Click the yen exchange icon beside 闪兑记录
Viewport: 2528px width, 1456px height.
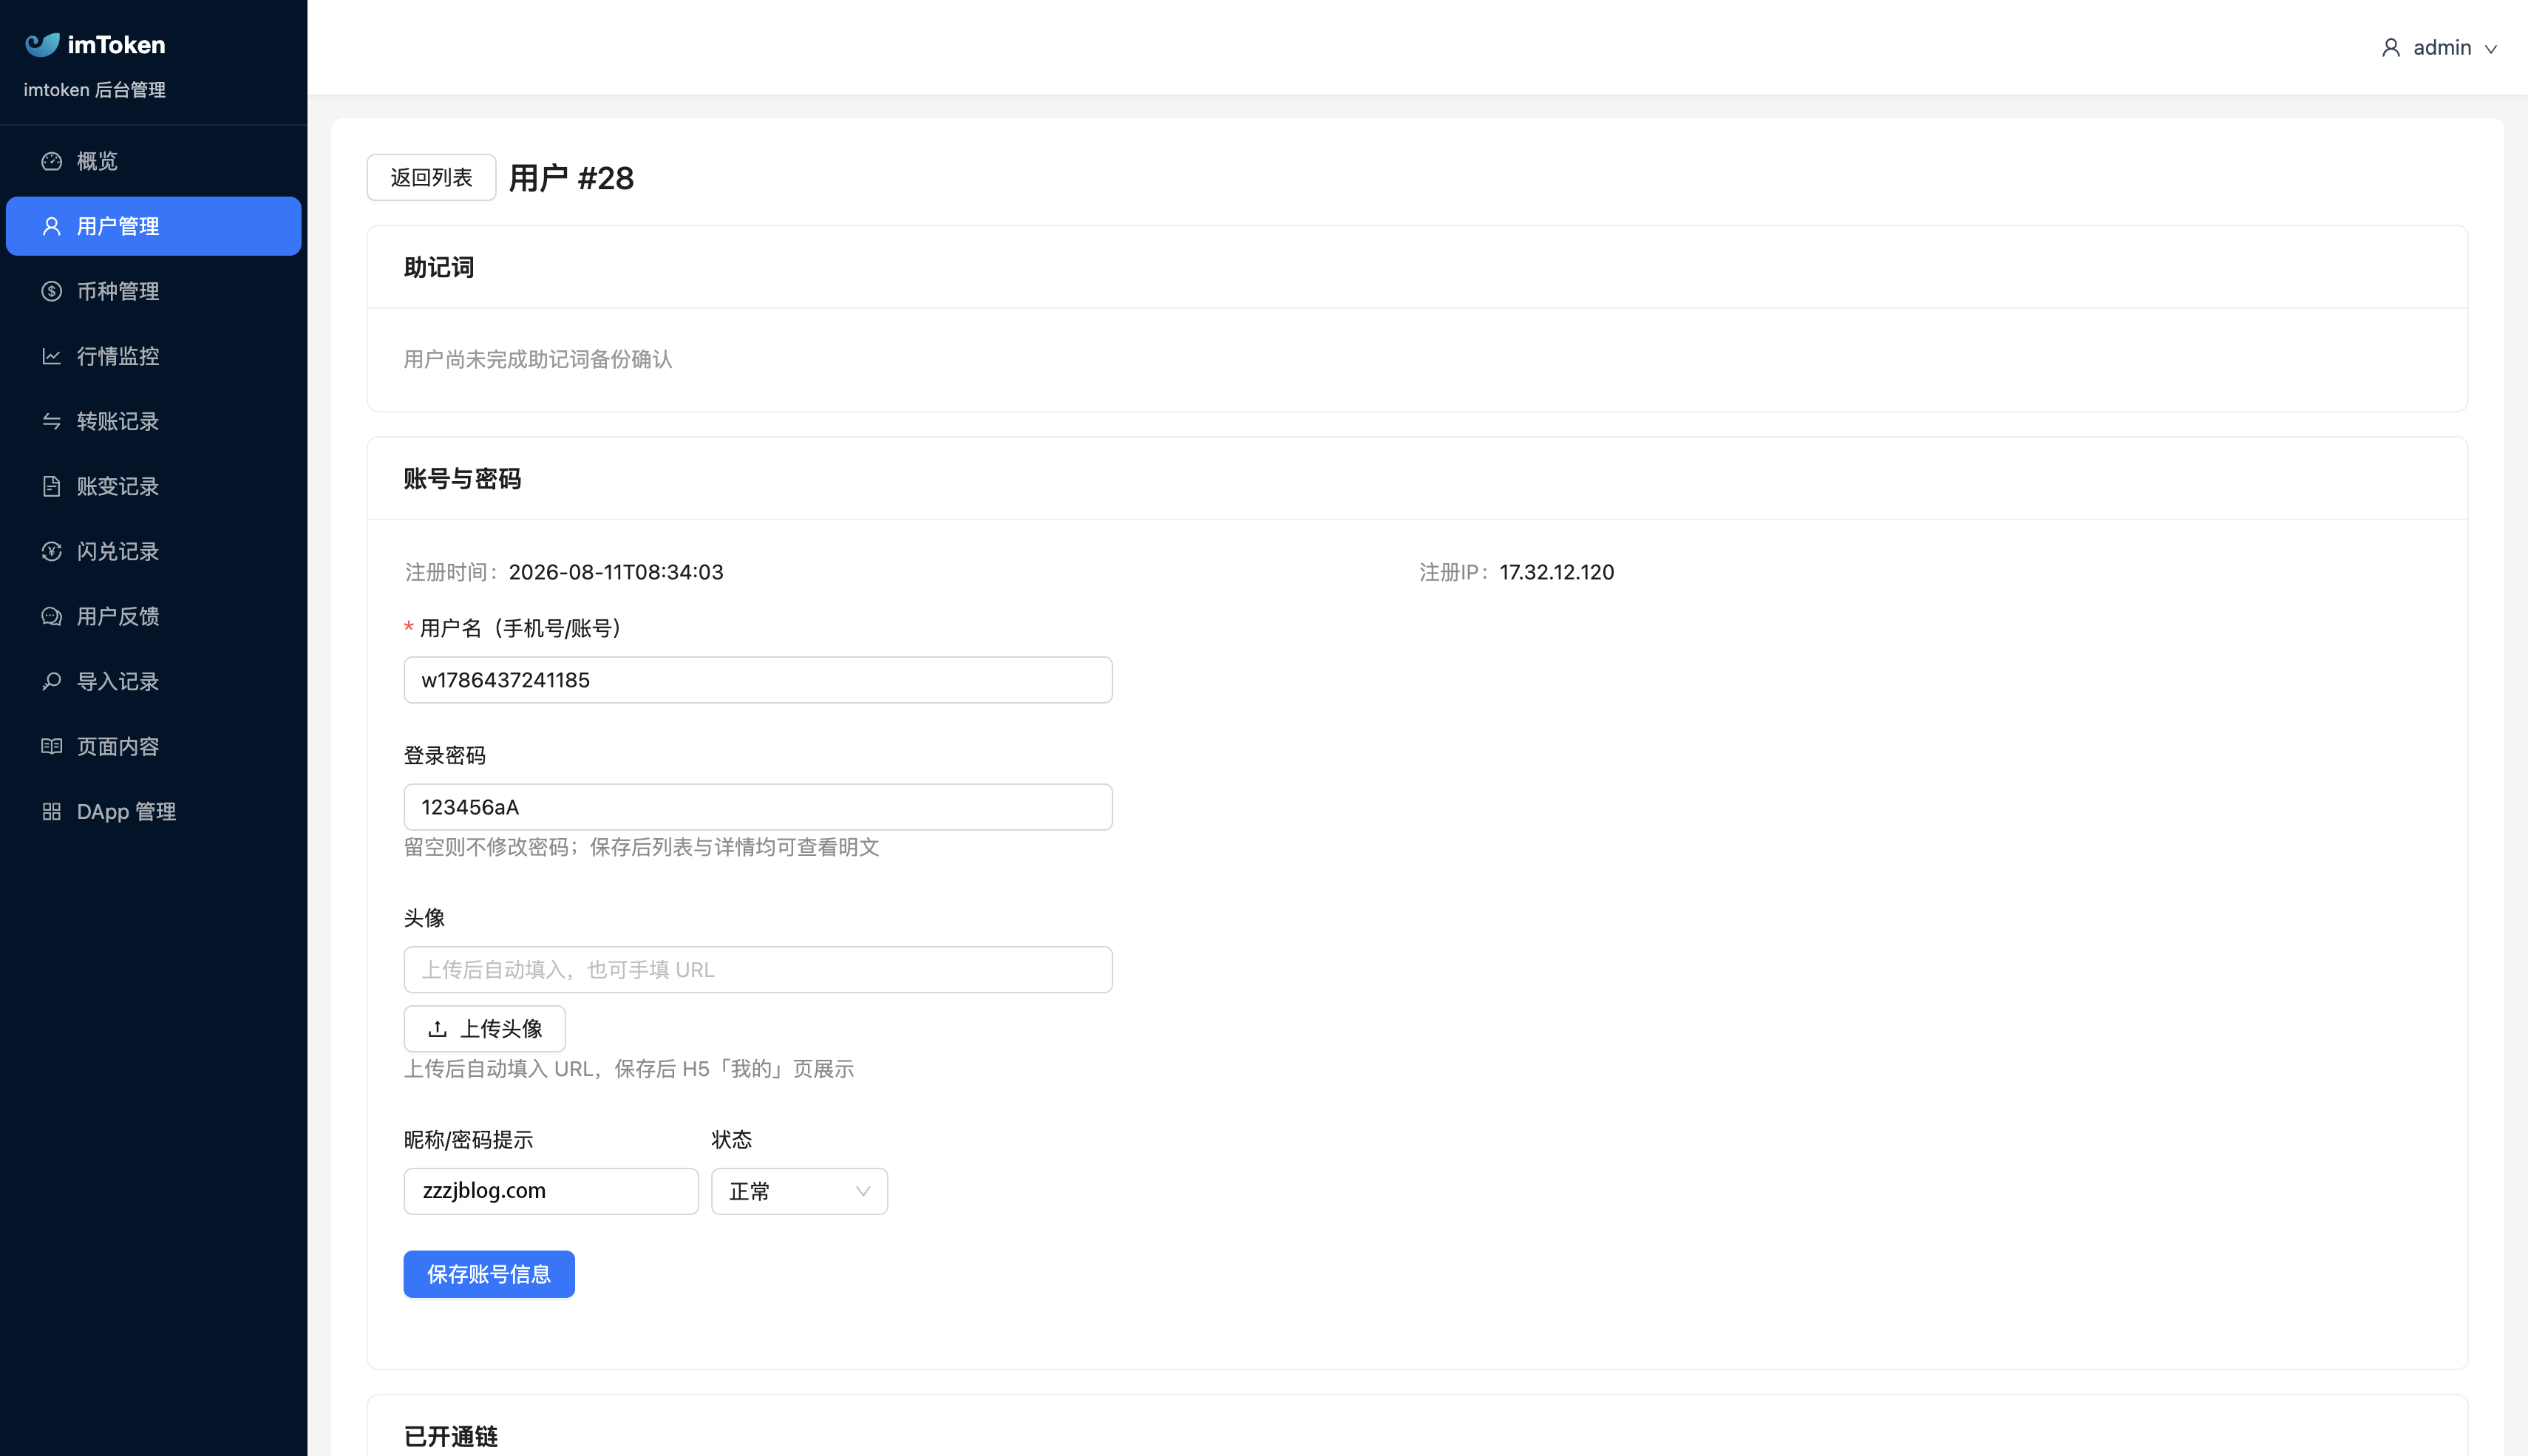pos(52,551)
